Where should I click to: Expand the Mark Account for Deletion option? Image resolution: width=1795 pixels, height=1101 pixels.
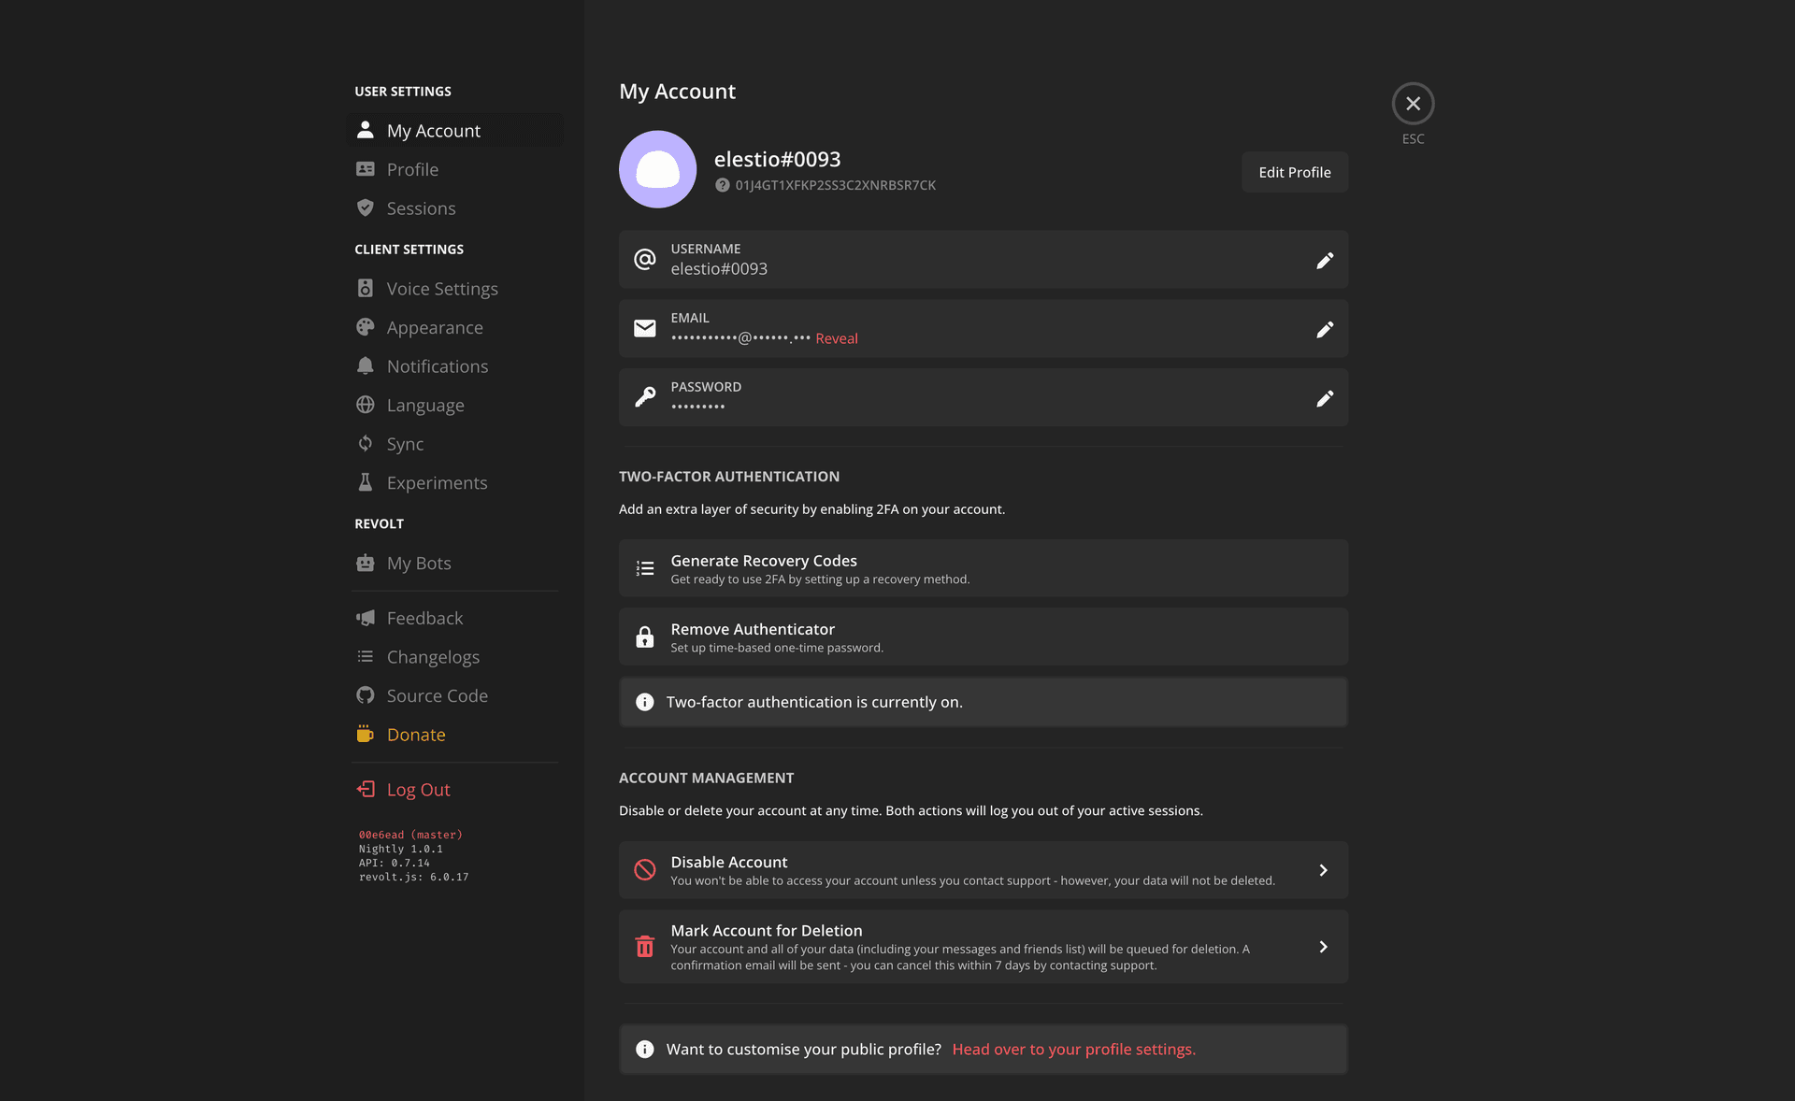click(x=1323, y=946)
